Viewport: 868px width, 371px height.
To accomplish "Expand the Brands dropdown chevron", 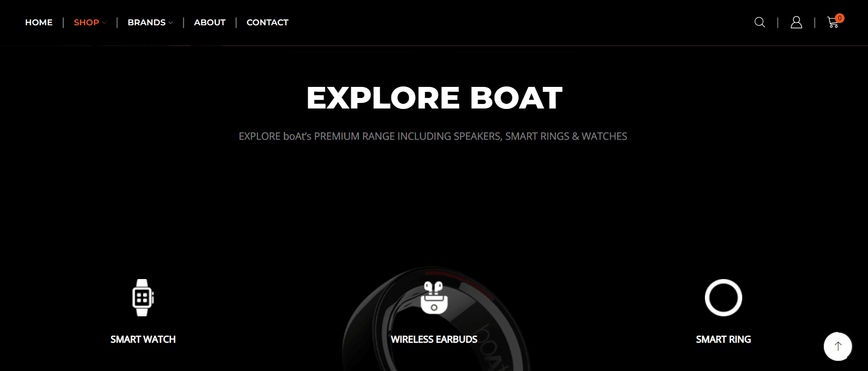I will 170,23.
